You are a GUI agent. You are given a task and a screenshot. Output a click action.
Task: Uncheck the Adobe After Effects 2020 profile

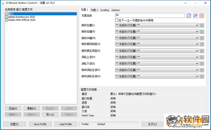(7, 20)
